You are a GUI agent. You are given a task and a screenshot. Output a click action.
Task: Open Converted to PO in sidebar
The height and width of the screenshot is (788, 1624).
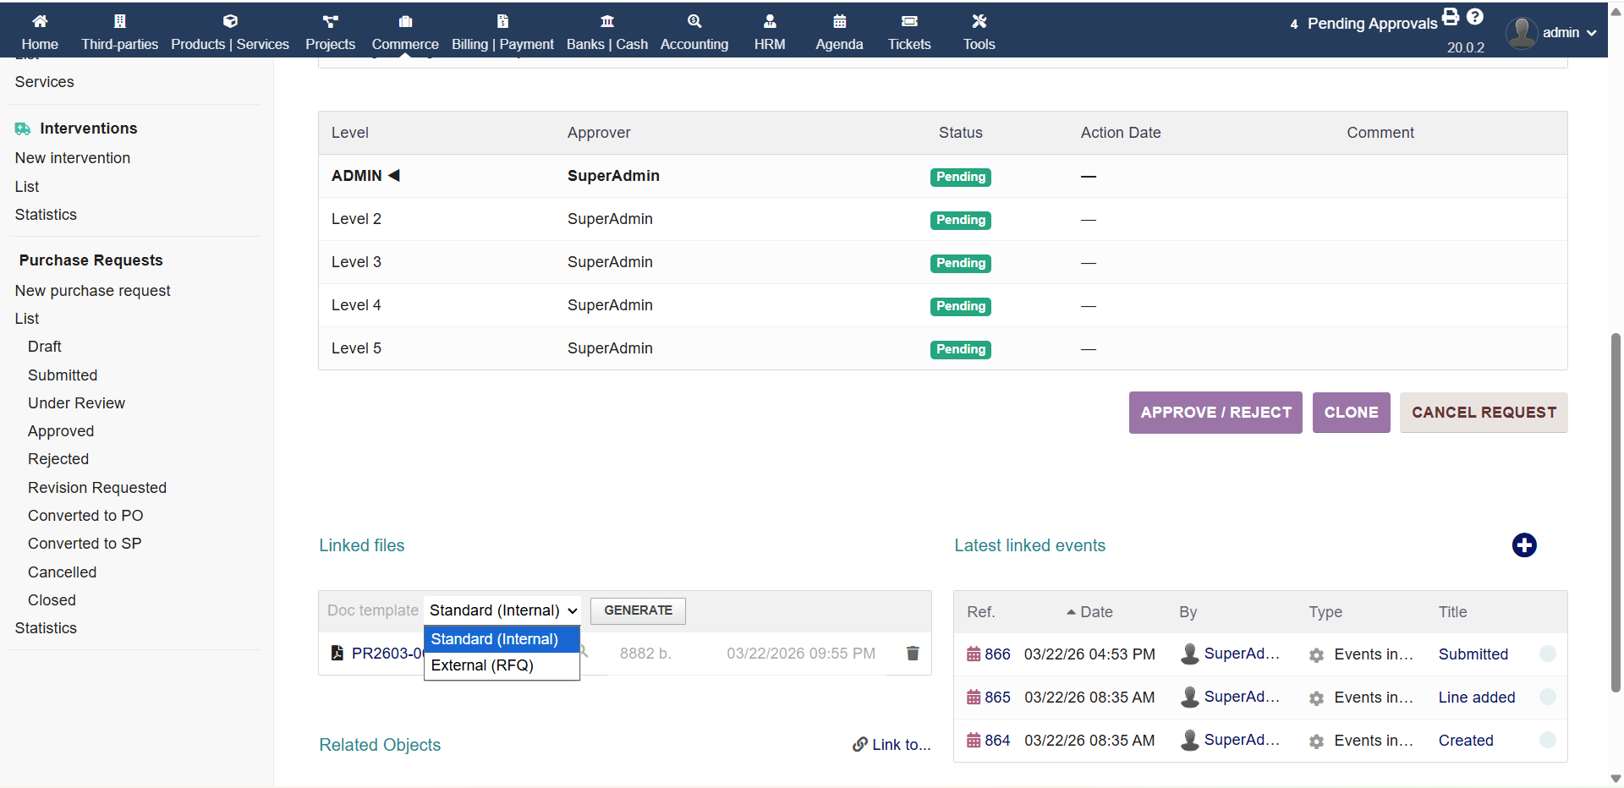[x=85, y=516]
